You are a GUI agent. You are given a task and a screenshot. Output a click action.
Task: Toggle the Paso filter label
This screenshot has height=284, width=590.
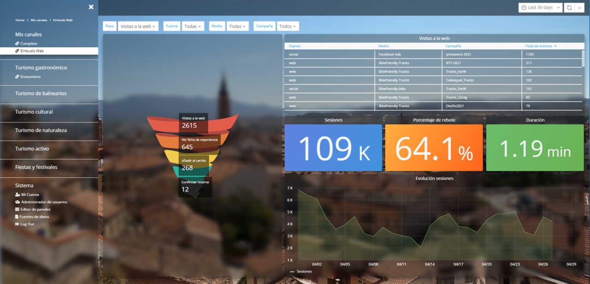[110, 26]
